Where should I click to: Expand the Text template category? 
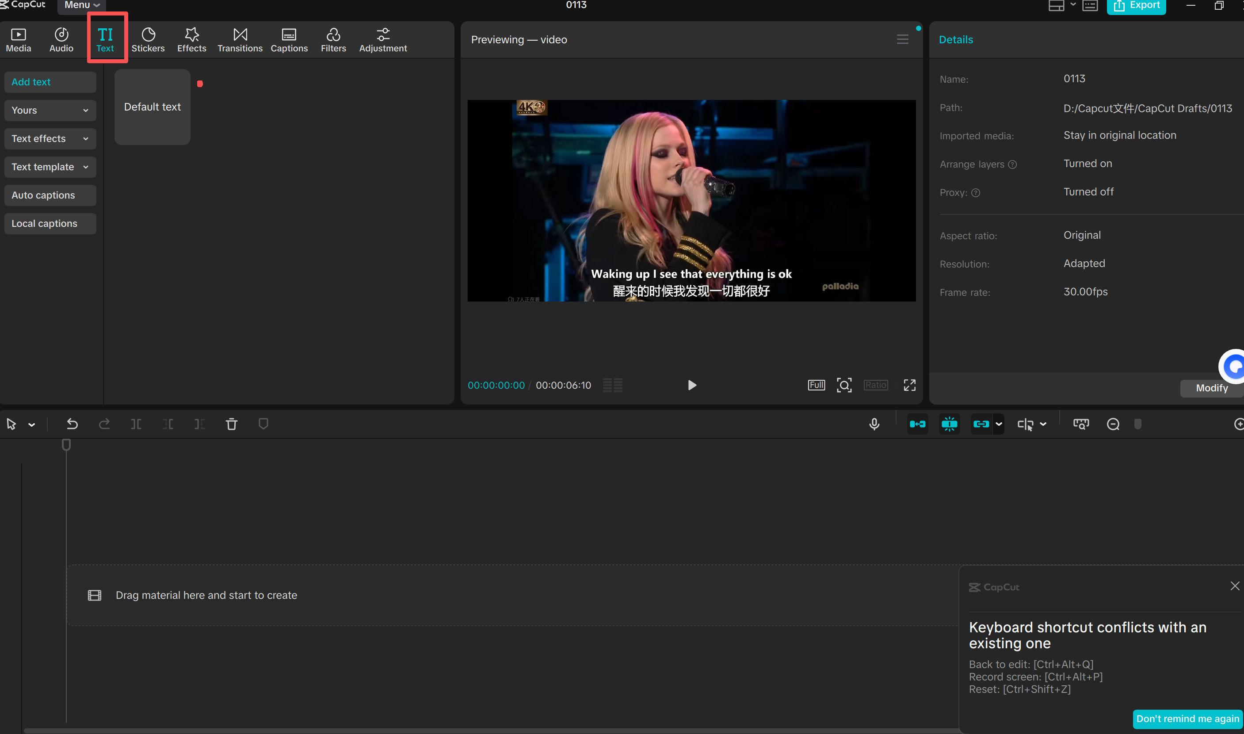pyautogui.click(x=50, y=167)
